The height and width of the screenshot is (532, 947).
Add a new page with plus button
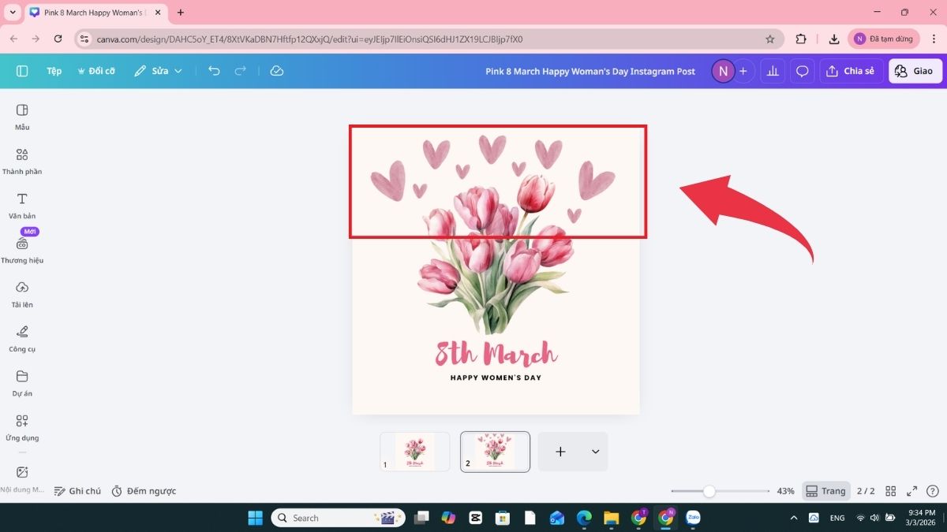[x=560, y=452]
